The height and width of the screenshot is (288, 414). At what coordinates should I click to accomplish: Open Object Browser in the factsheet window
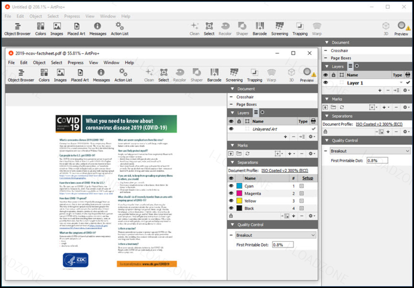(x=21, y=75)
